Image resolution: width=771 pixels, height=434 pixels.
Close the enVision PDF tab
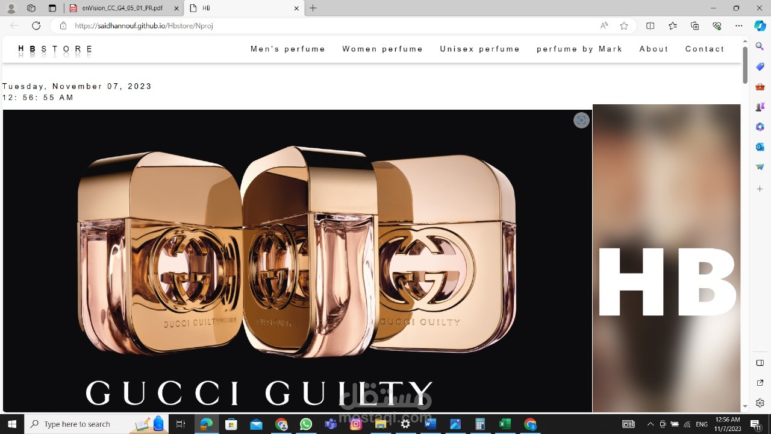175,8
